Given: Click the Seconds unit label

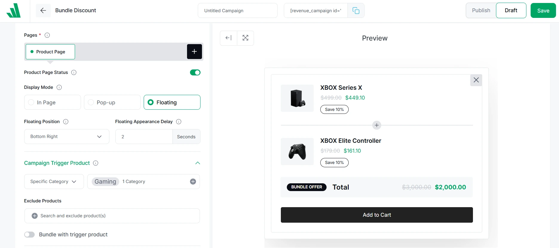Looking at the screenshot, I should (x=186, y=137).
